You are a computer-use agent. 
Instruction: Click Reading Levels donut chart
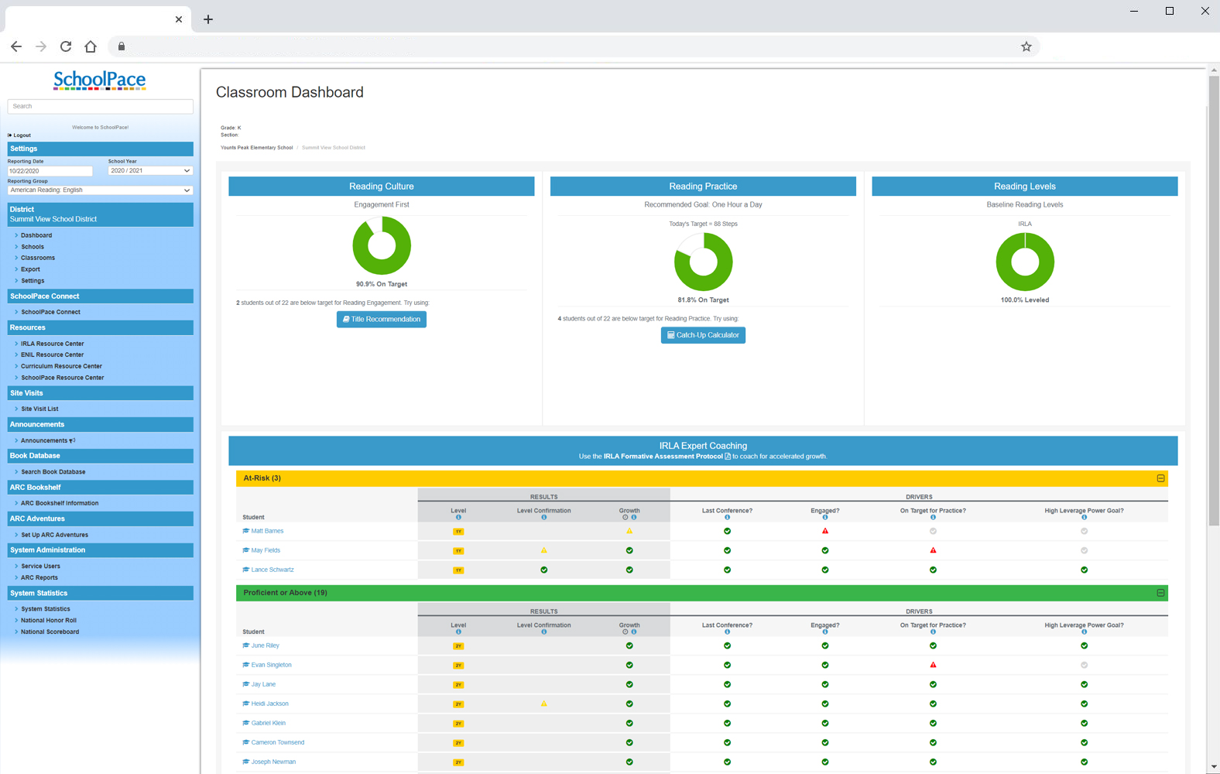[x=1025, y=262]
